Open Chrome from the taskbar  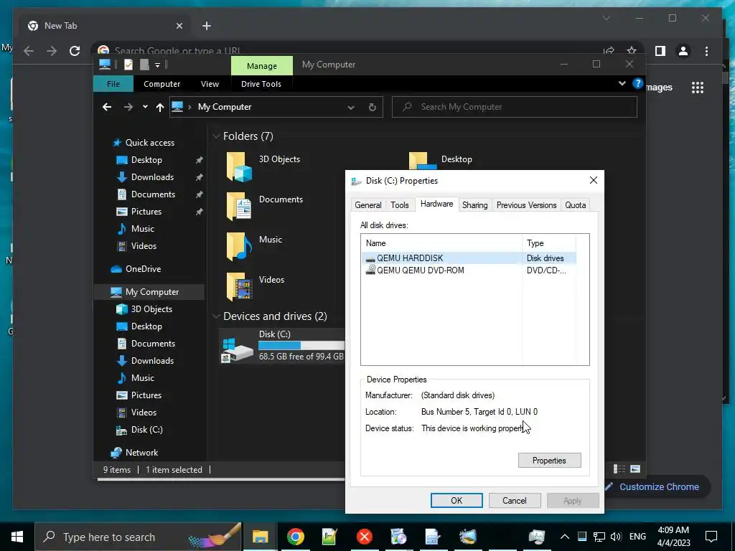click(x=295, y=537)
